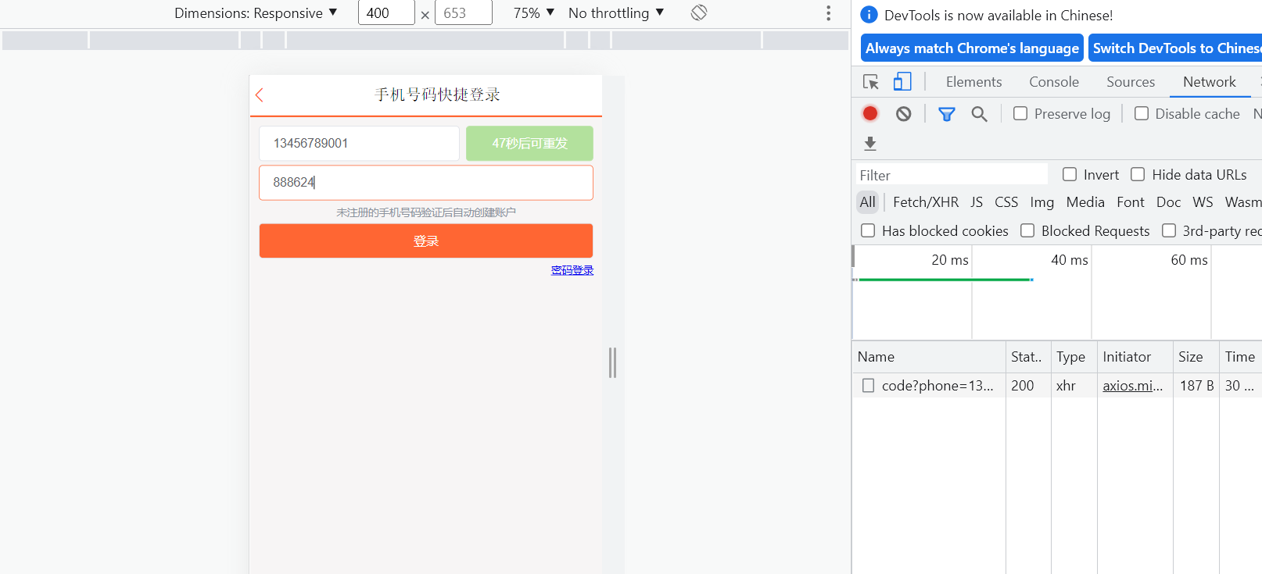Viewport: 1262px width, 574px height.
Task: Open No throttling dropdown
Action: pyautogui.click(x=616, y=13)
